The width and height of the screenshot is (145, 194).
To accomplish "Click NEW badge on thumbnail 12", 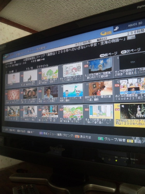I will click(117, 85).
